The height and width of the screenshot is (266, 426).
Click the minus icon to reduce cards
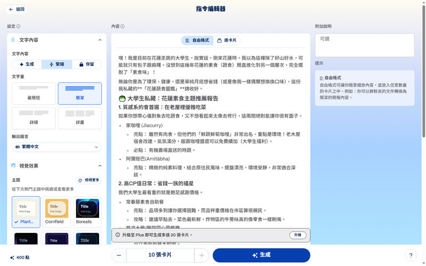coord(119,255)
